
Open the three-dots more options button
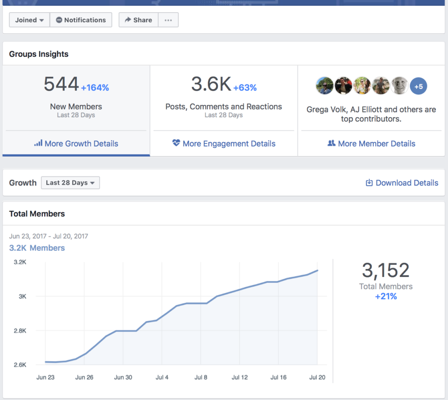point(168,20)
